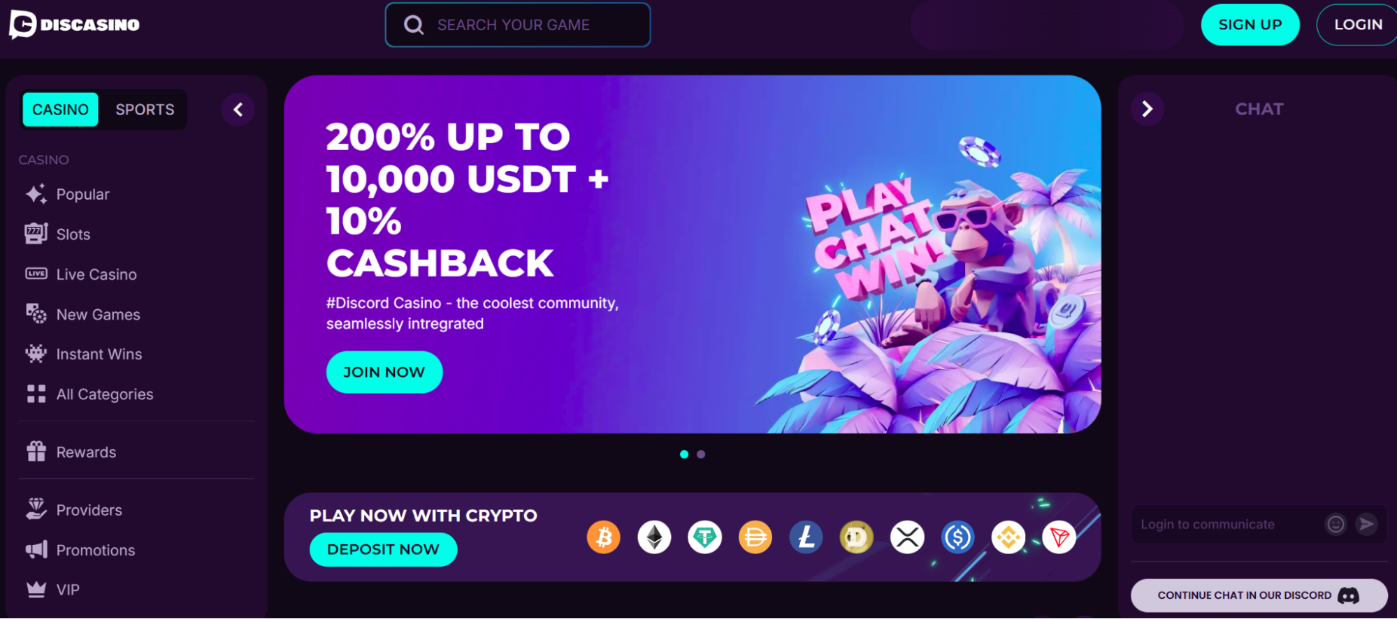Click the Bitcoin crypto icon
This screenshot has height=619, width=1397.
click(x=604, y=538)
